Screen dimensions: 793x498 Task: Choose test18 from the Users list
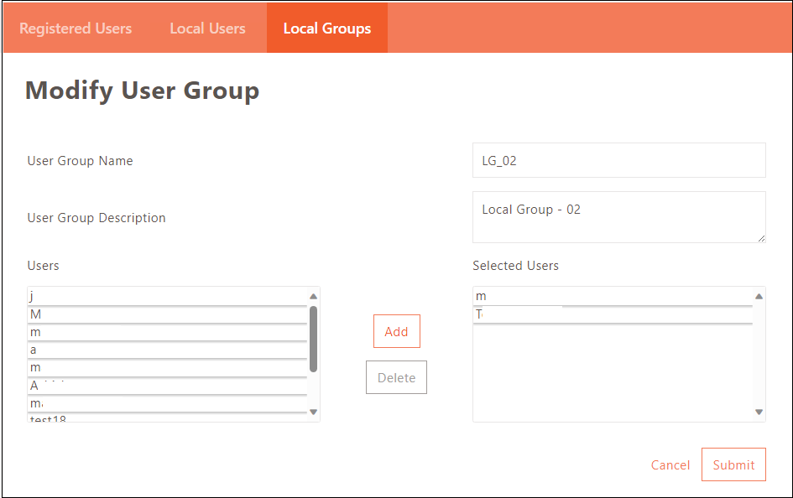click(x=168, y=418)
